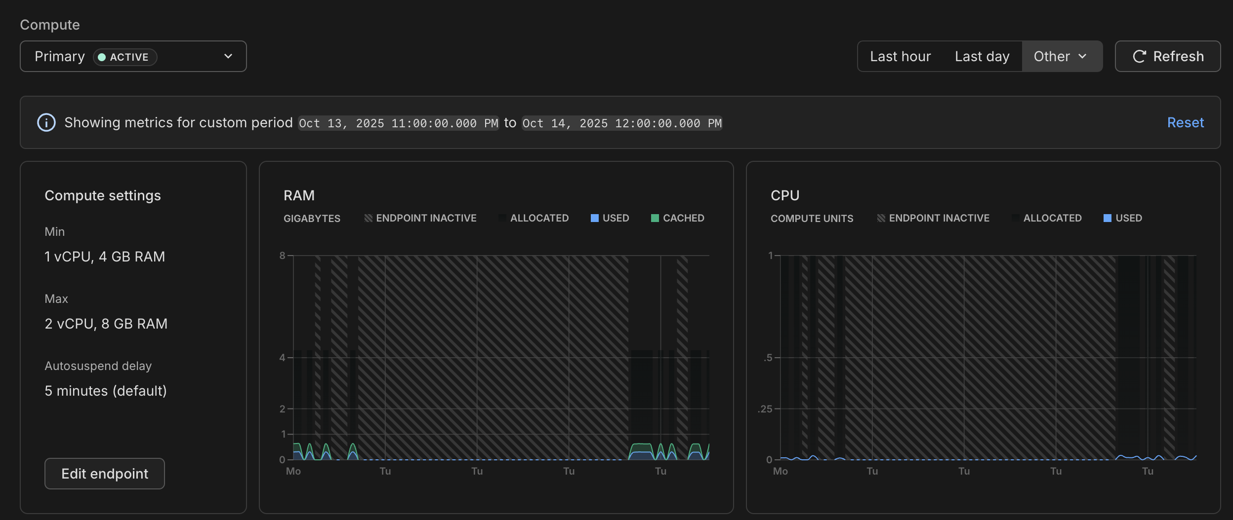
Task: Click the '1 vCPU, 4 GB RAM' min value
Action: tap(105, 257)
